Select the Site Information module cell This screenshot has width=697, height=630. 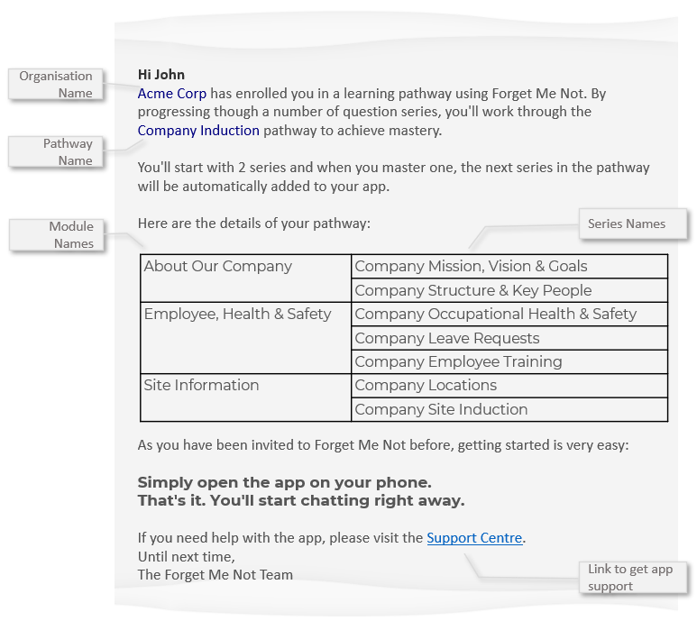tap(202, 386)
